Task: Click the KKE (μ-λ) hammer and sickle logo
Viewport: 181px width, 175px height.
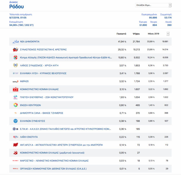Action: click(x=15, y=153)
